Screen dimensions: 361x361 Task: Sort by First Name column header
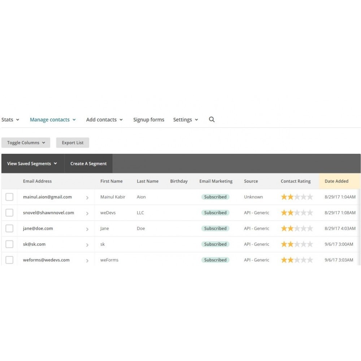[112, 181]
